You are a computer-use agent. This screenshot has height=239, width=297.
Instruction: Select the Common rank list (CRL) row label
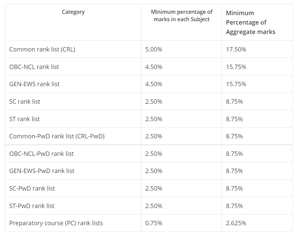(42, 49)
